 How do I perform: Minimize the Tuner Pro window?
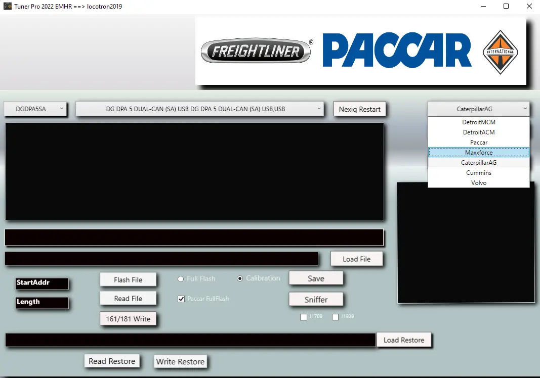(483, 6)
